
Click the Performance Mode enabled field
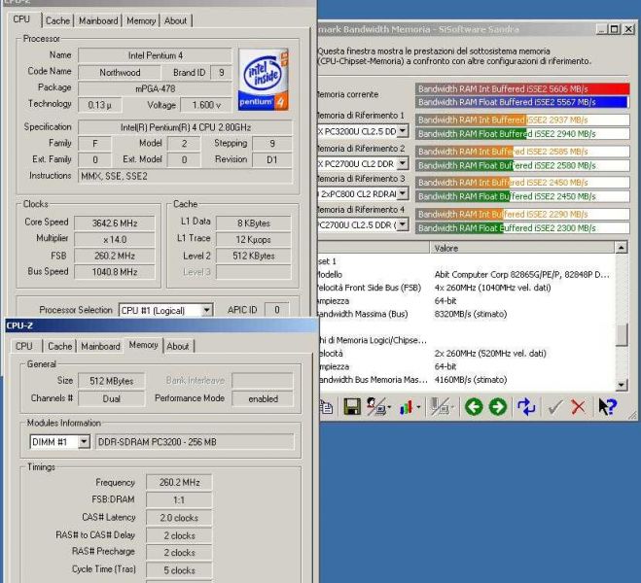point(263,399)
